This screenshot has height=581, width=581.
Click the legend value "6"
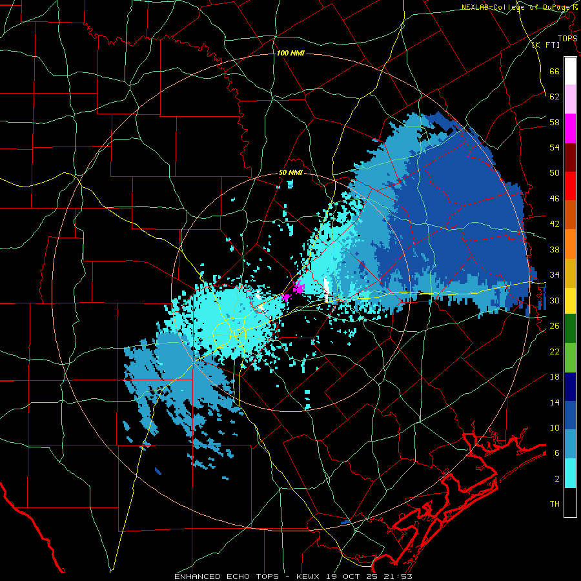point(557,453)
